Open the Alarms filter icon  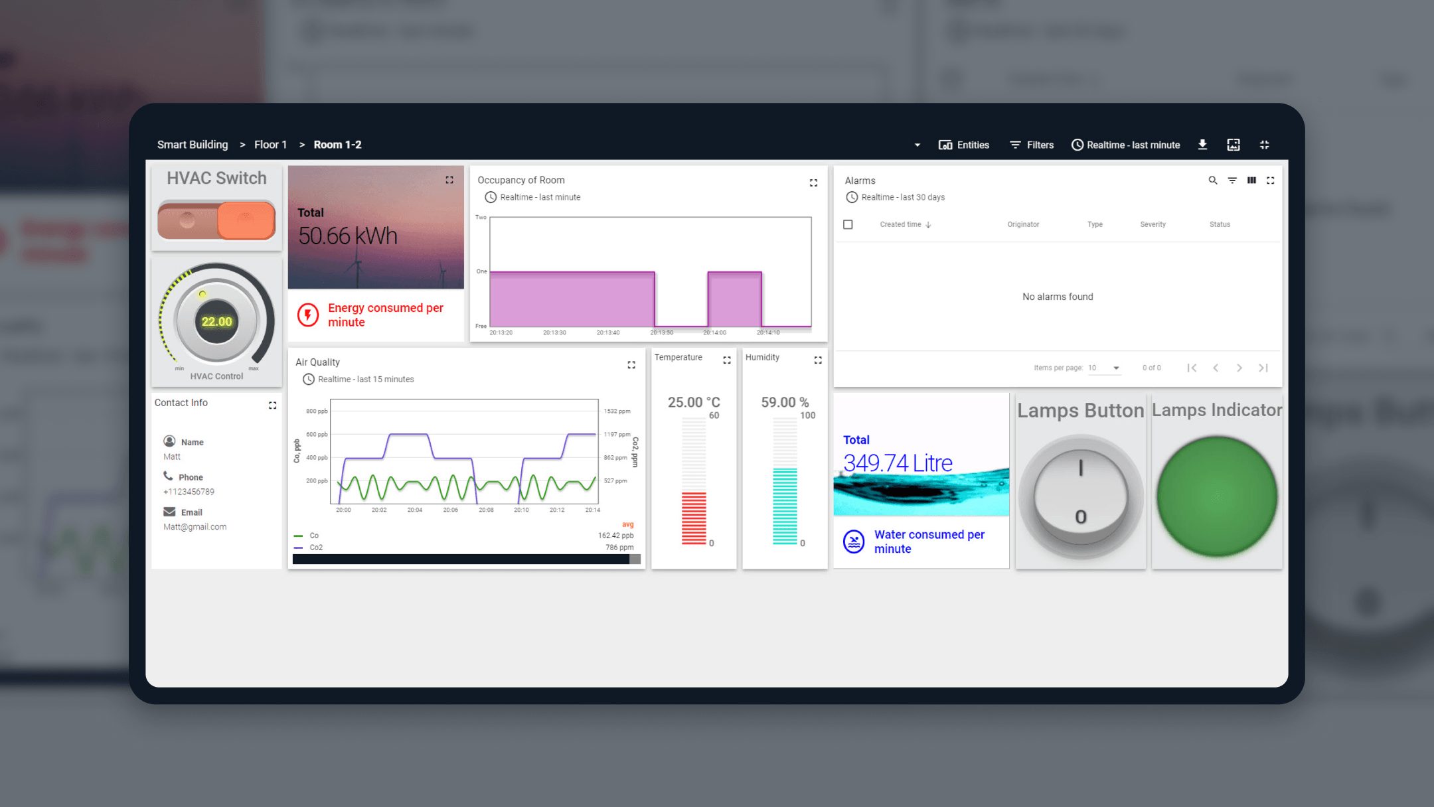(1232, 181)
